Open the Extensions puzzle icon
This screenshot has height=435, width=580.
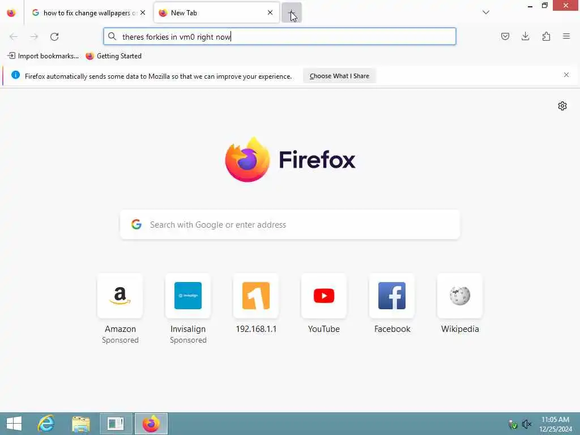(x=546, y=36)
